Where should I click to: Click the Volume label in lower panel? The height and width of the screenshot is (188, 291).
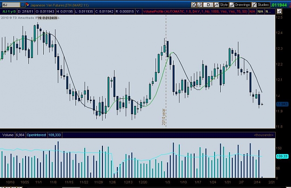(8, 135)
